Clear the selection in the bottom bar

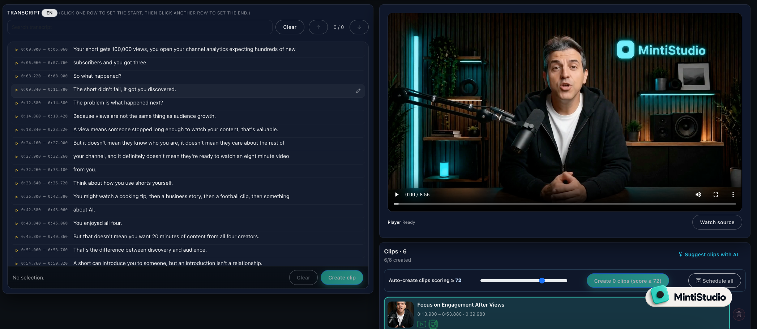[x=303, y=278]
